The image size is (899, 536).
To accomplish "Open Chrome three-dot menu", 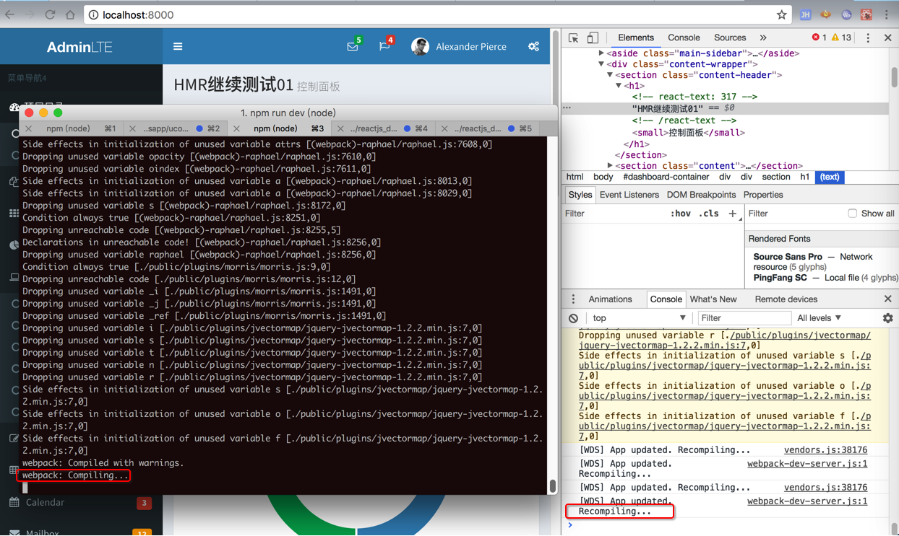I will (x=887, y=14).
